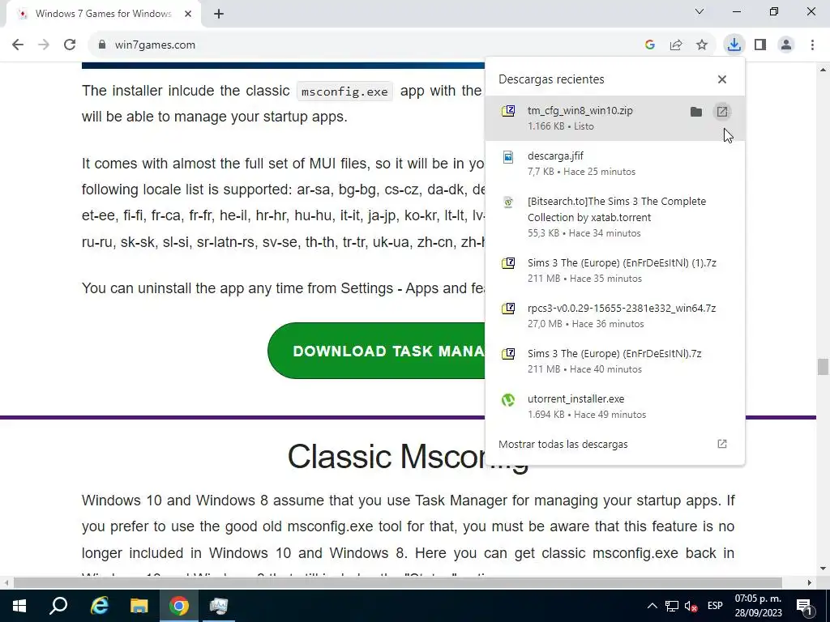Open the Windows Start menu
Image resolution: width=830 pixels, height=622 pixels.
click(19, 606)
